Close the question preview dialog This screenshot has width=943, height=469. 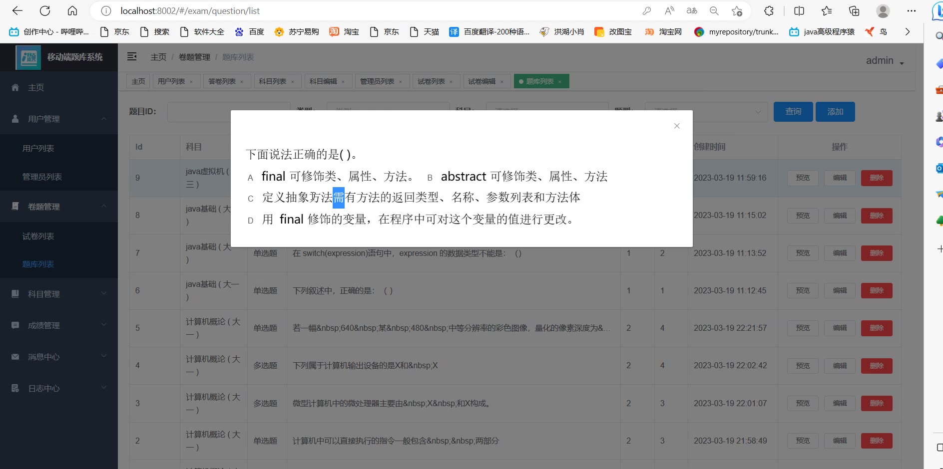(677, 126)
